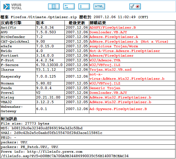
Task: Select the MD5 hash line
Action: click(42, 128)
